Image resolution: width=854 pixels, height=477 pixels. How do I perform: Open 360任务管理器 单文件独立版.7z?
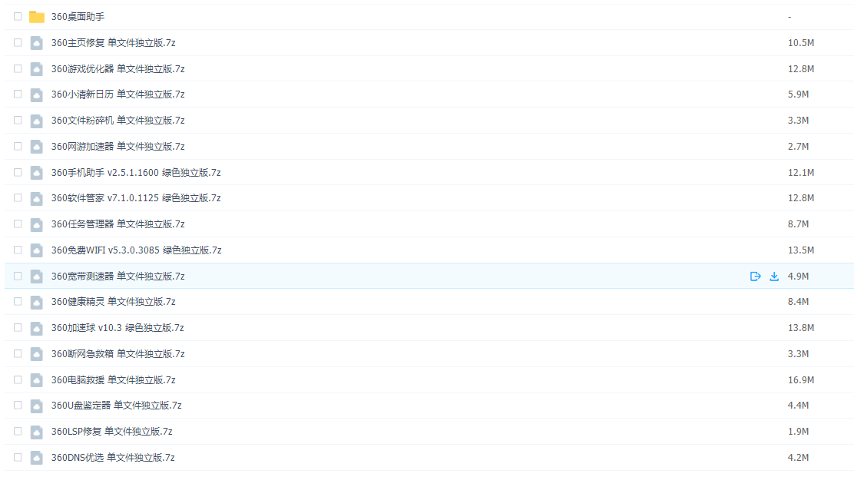coord(118,224)
